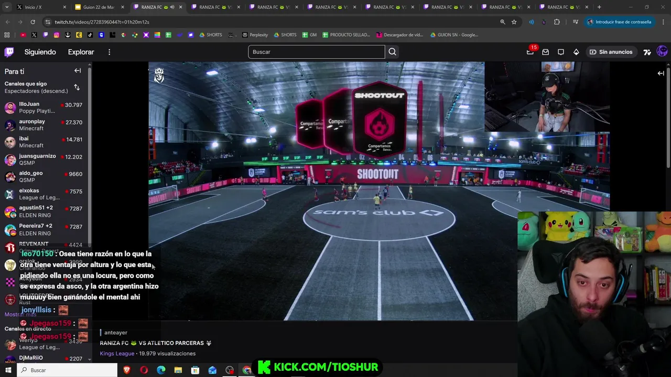Image resolution: width=671 pixels, height=377 pixels.
Task: Click the search magnifier button
Action: pyautogui.click(x=392, y=52)
